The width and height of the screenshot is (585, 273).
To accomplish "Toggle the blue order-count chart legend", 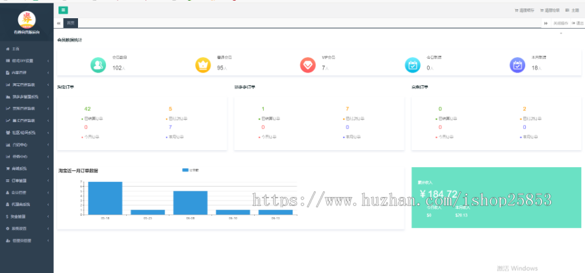I will click(191, 170).
